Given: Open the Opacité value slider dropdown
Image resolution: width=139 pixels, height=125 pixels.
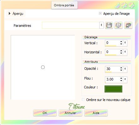Looking at the screenshot, I should pyautogui.click(x=125, y=69).
